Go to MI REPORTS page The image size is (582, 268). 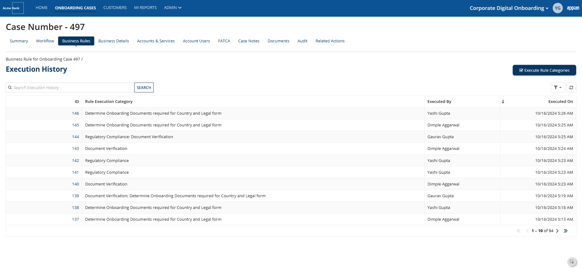point(145,8)
